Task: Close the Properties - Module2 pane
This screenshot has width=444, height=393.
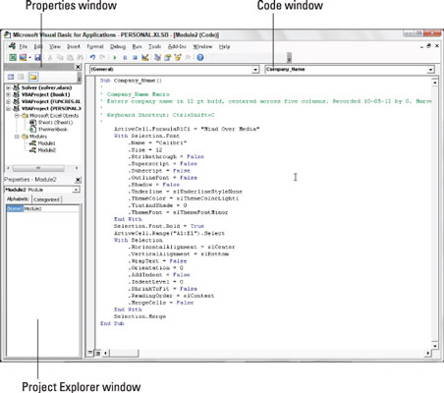Action: pos(78,180)
